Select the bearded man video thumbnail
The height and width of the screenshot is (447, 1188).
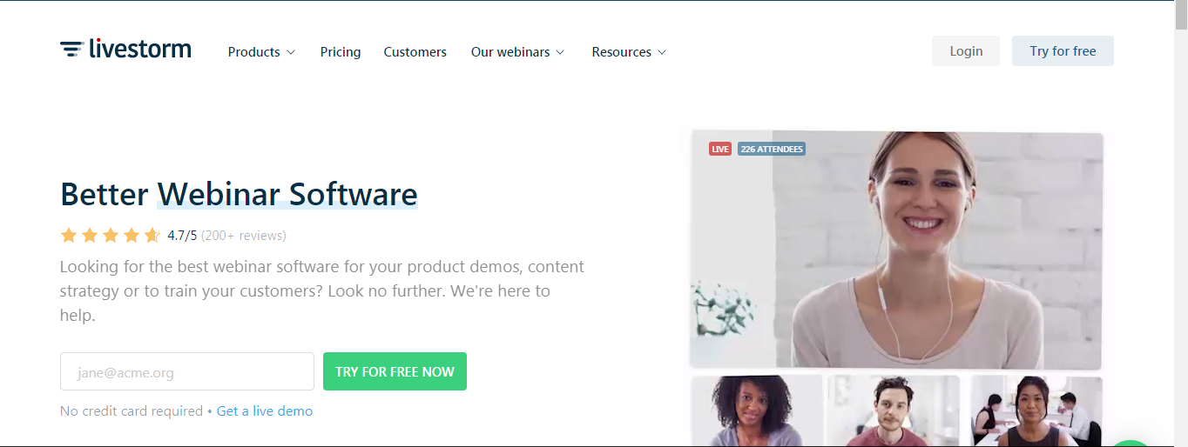[x=893, y=410]
